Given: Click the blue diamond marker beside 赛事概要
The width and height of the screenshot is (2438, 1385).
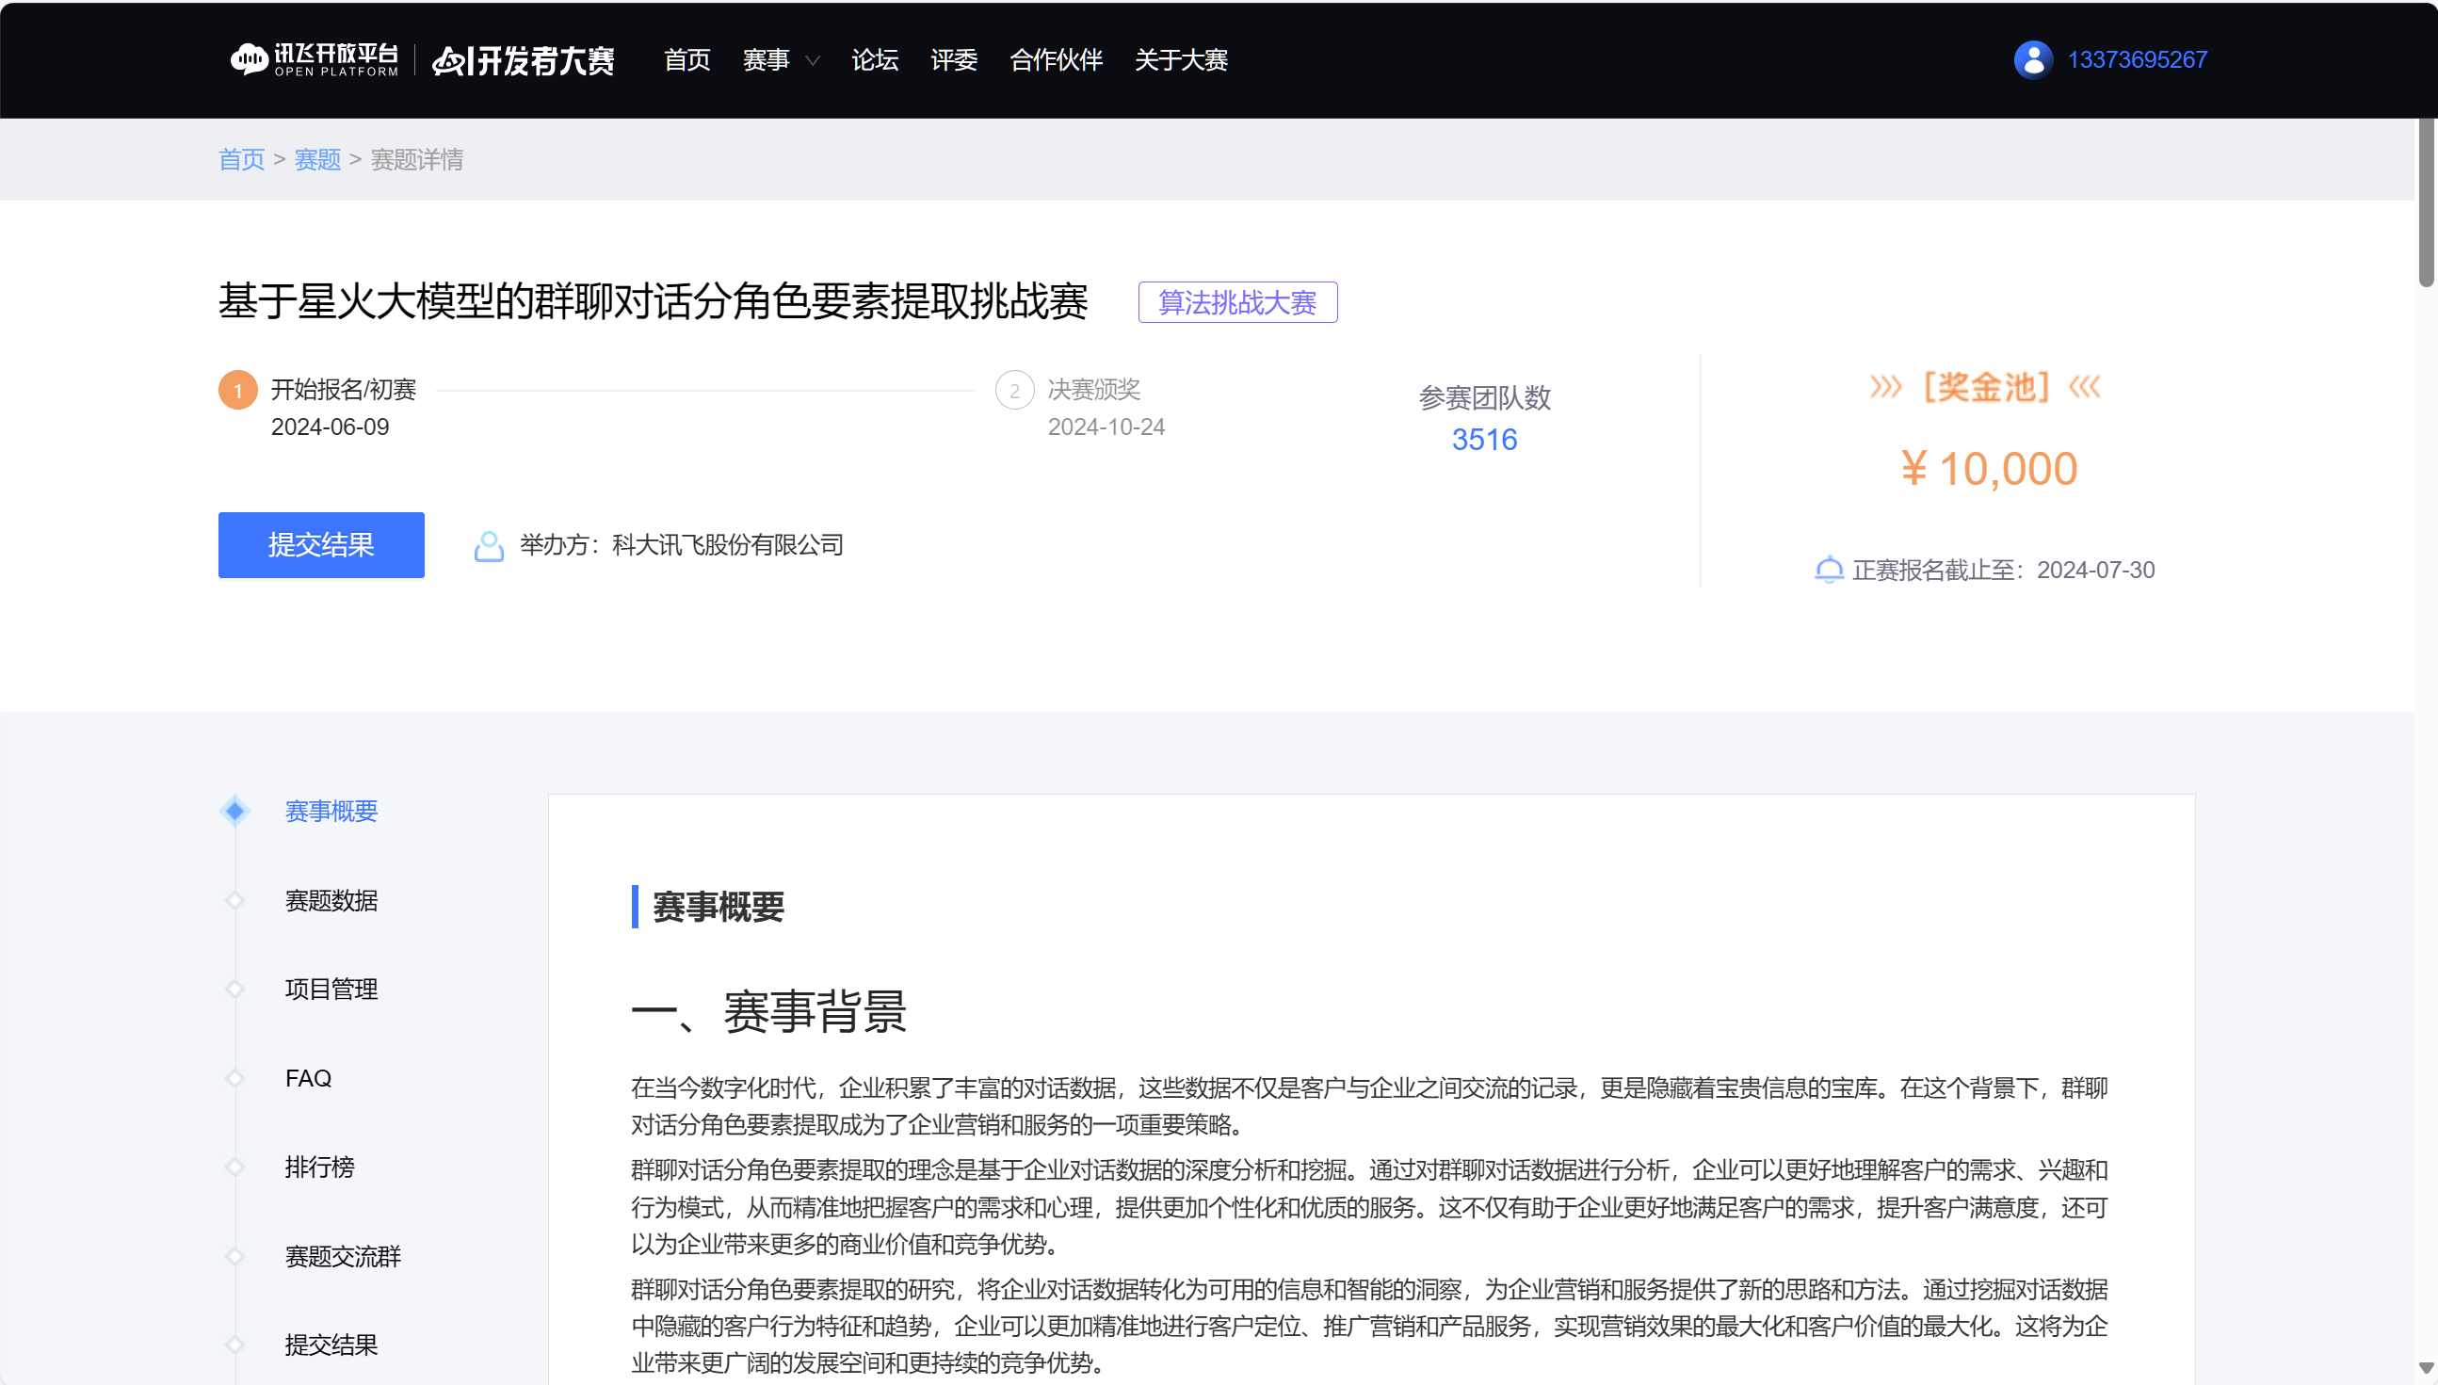Looking at the screenshot, I should click(x=235, y=811).
